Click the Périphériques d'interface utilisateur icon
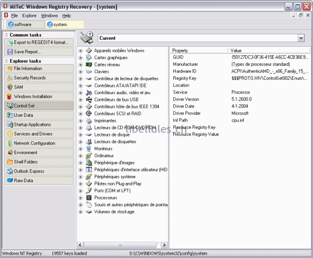 pyautogui.click(x=89, y=170)
